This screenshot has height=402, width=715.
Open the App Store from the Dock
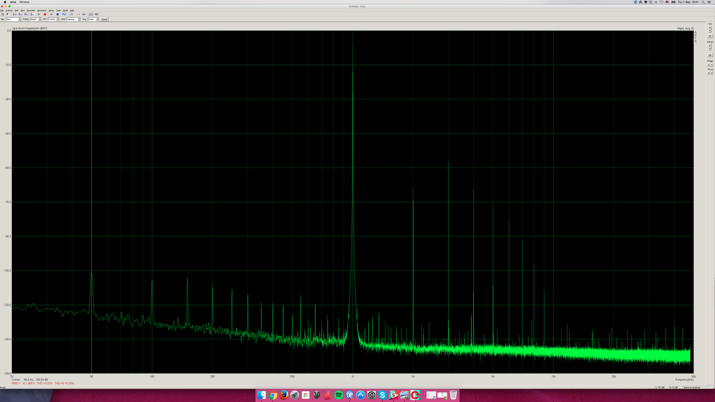coord(360,395)
